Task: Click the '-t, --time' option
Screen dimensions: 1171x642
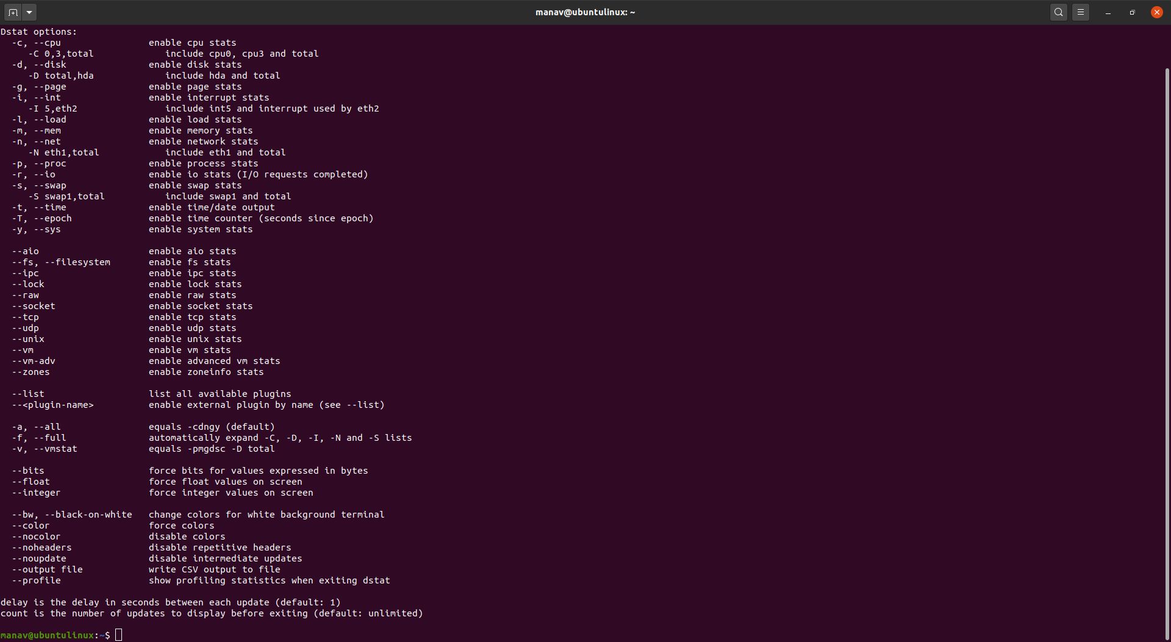Action: click(39, 207)
